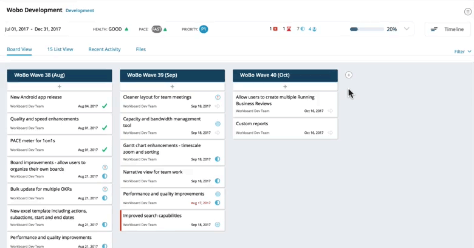Open the Quality and speed enhancements card
The width and height of the screenshot is (474, 248).
60,124
